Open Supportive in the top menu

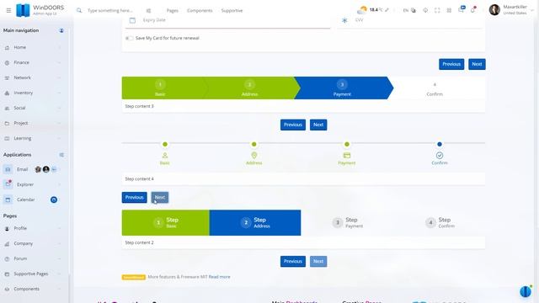point(232,11)
